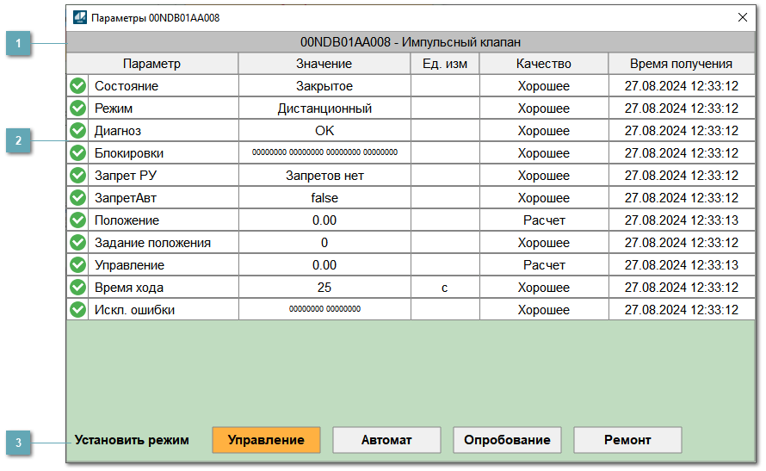Image resolution: width=766 pixels, height=471 pixels.
Task: Click green check icon beside Состояние
Action: [x=77, y=86]
